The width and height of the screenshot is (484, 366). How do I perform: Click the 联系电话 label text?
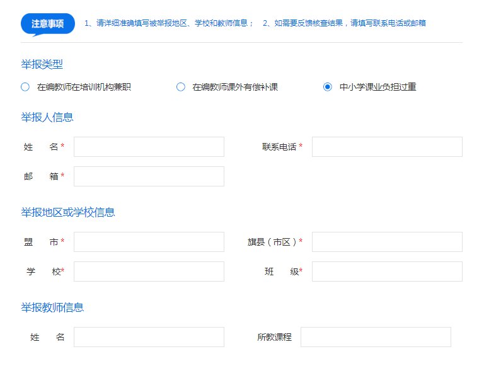coord(279,147)
